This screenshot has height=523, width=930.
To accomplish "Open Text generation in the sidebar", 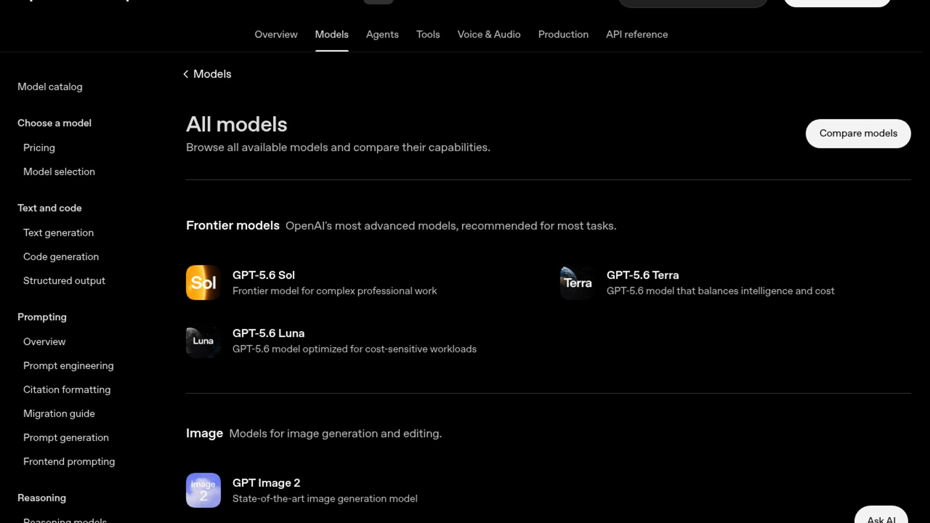I will [59, 232].
